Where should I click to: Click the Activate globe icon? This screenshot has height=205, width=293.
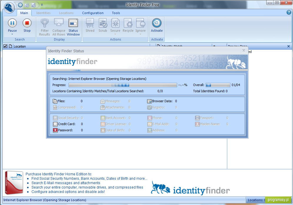click(157, 23)
